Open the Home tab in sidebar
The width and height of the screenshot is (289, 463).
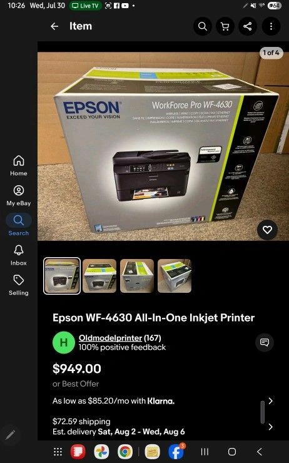19,166
